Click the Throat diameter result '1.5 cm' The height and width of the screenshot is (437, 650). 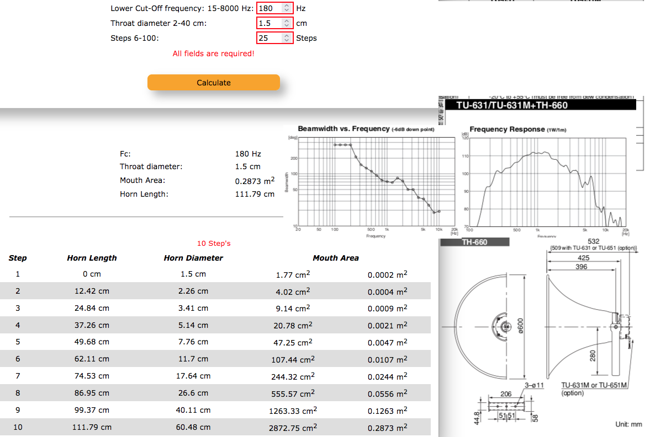click(x=247, y=167)
